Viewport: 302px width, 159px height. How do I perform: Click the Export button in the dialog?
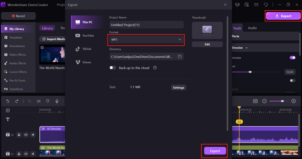click(215, 151)
